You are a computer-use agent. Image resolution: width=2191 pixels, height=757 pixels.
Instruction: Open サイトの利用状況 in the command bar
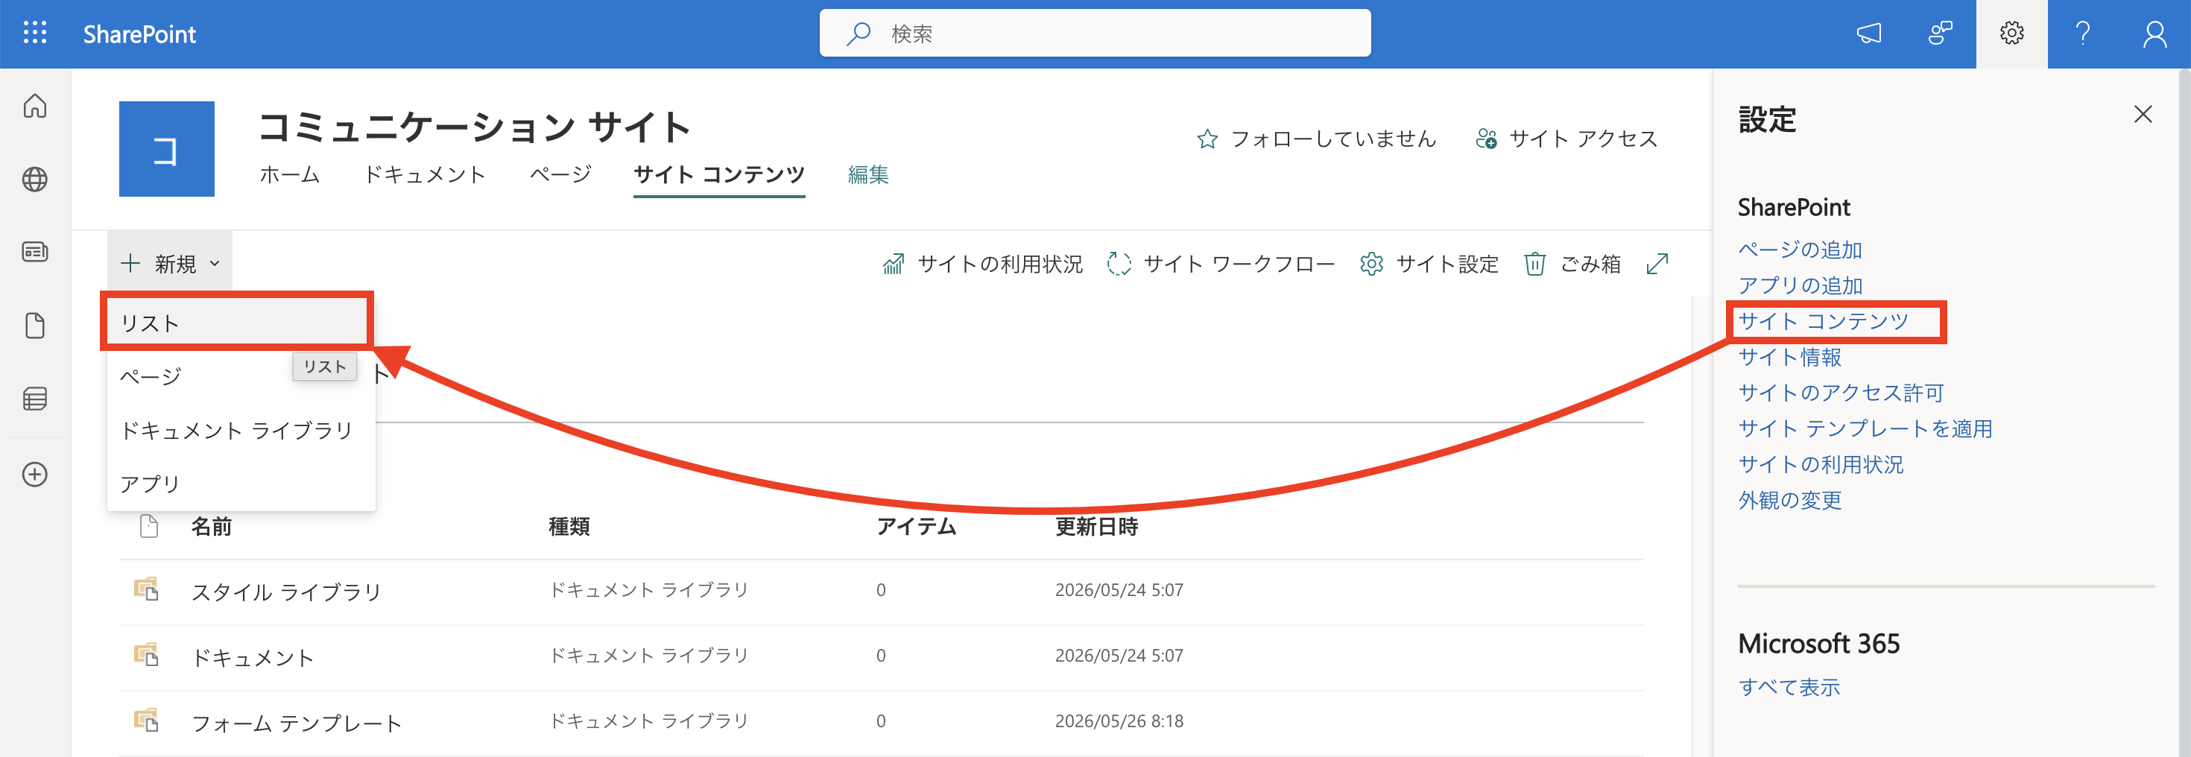[x=982, y=264]
